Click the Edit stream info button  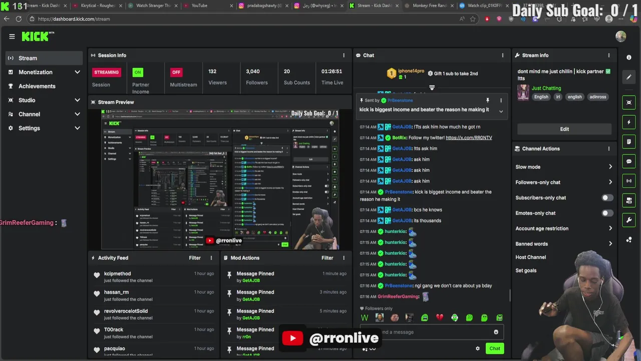pyautogui.click(x=564, y=129)
